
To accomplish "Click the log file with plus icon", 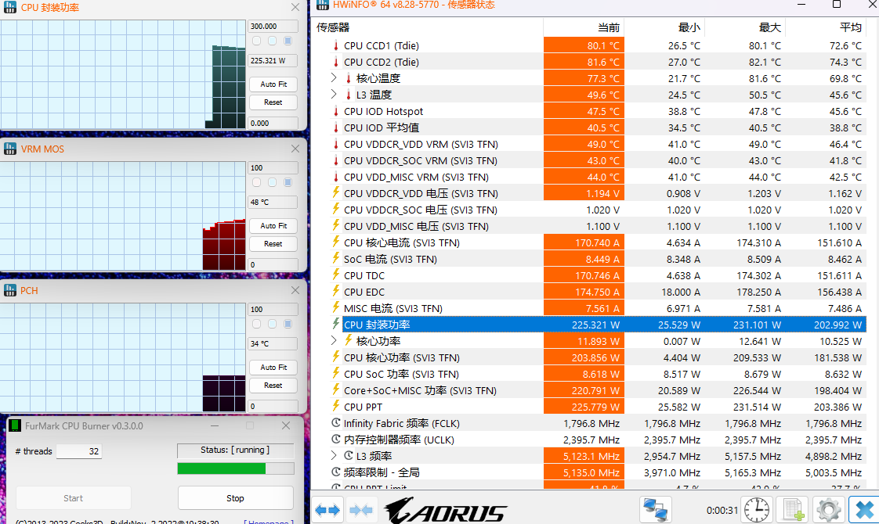I will click(793, 510).
